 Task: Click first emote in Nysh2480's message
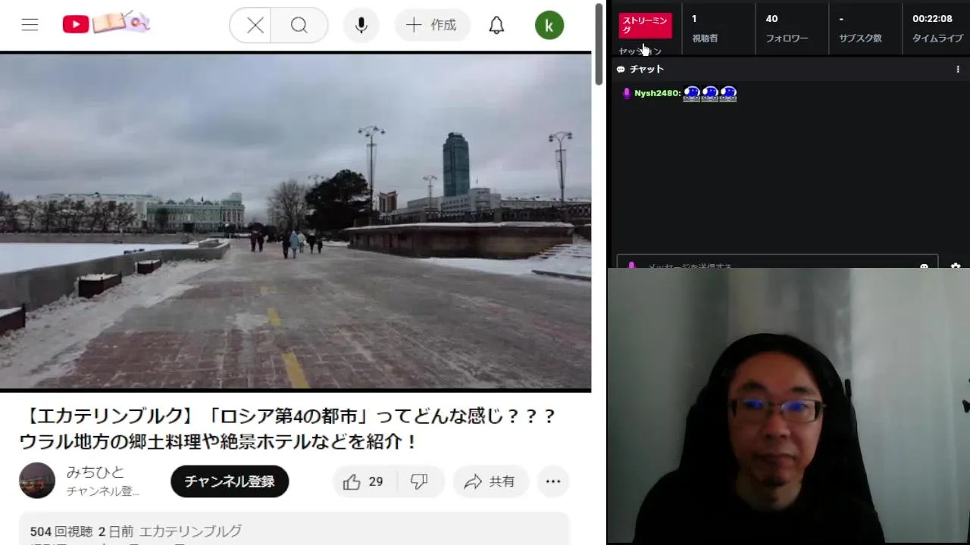pyautogui.click(x=692, y=93)
